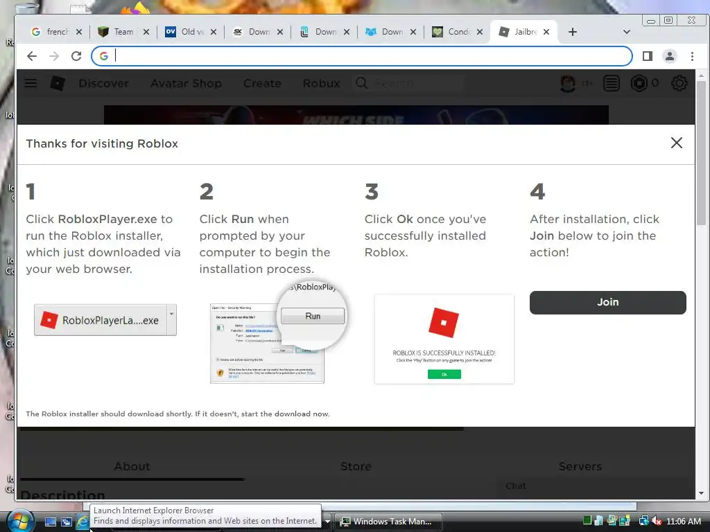Click the RobloxPlayerLauncher.exe download image
The height and width of the screenshot is (532, 710).
101,320
